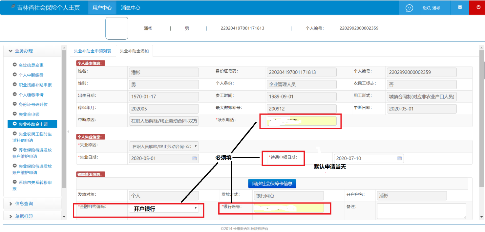The image size is (485, 232).
Task: Switch to 失业补助金申领列表 tab
Action: click(92, 51)
